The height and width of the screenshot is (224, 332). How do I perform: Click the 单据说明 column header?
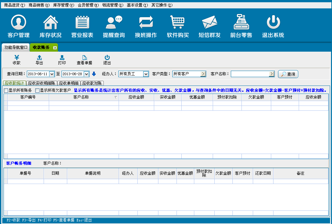[93, 173]
